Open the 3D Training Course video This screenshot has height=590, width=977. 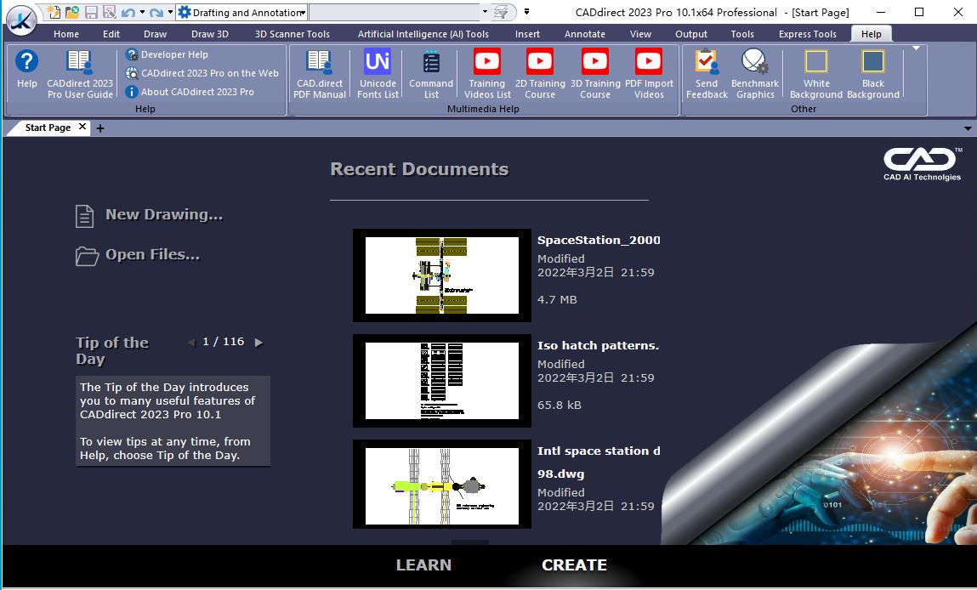point(595,72)
